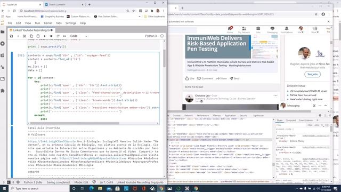This screenshot has height=192, width=341.
Task: Show more bookmarks with the overflow chevron
Action: tap(140, 17)
